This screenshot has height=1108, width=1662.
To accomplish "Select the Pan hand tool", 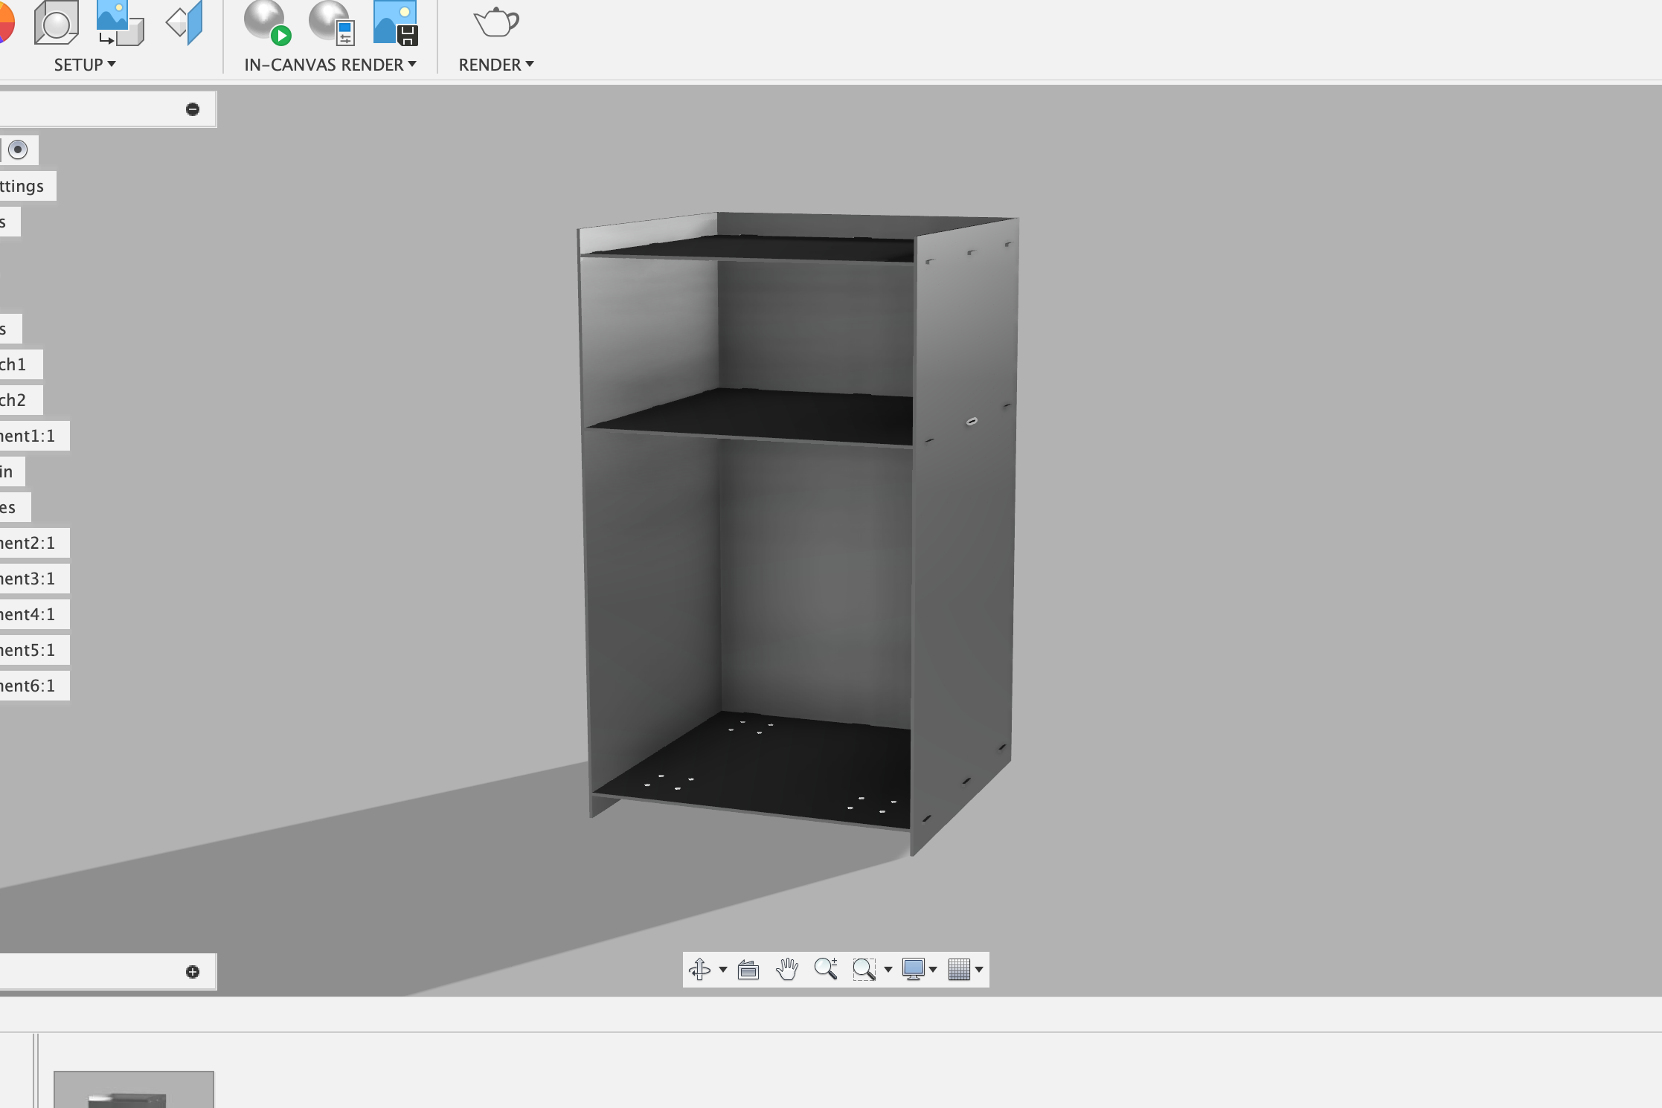I will click(x=787, y=969).
